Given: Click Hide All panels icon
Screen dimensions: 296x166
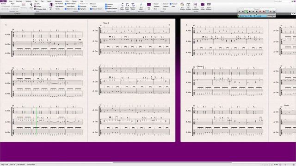Looking at the screenshot, I should [x=149, y=6].
